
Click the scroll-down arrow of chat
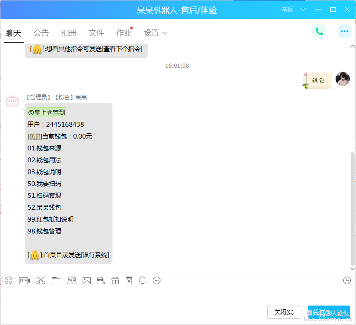coord(352,269)
